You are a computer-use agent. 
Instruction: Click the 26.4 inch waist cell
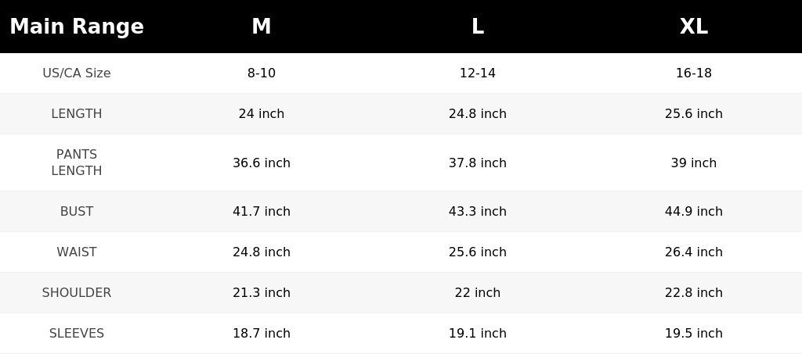pyautogui.click(x=694, y=252)
